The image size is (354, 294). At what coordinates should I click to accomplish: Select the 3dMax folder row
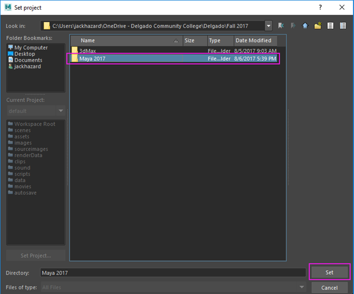[x=174, y=51]
